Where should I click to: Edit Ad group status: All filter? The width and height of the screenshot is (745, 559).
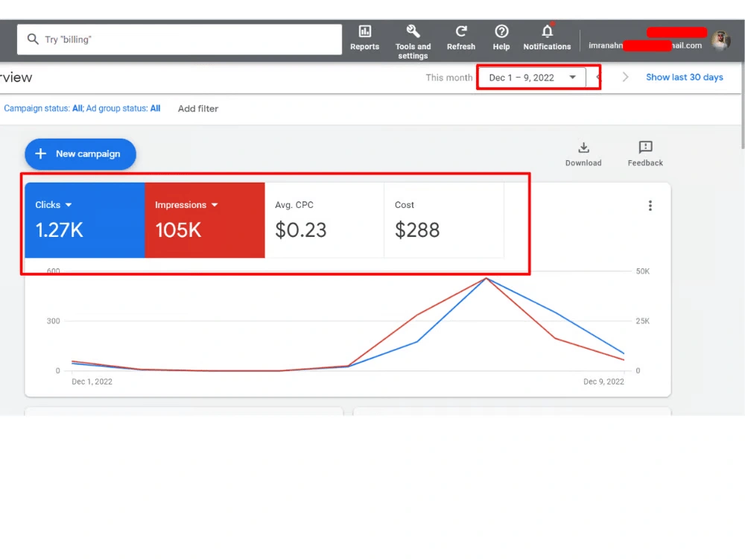click(123, 108)
